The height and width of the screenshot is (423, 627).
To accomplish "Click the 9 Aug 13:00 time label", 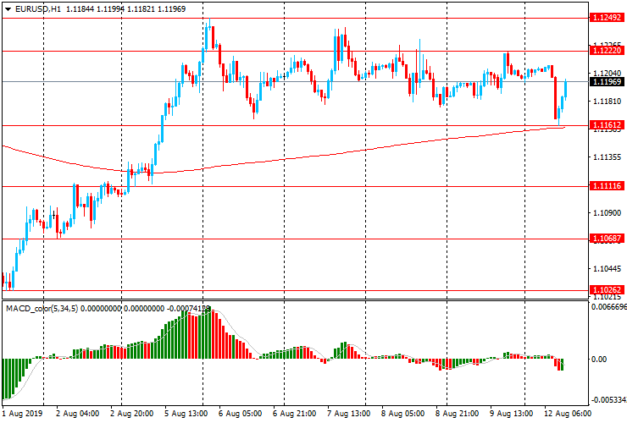I will point(512,414).
